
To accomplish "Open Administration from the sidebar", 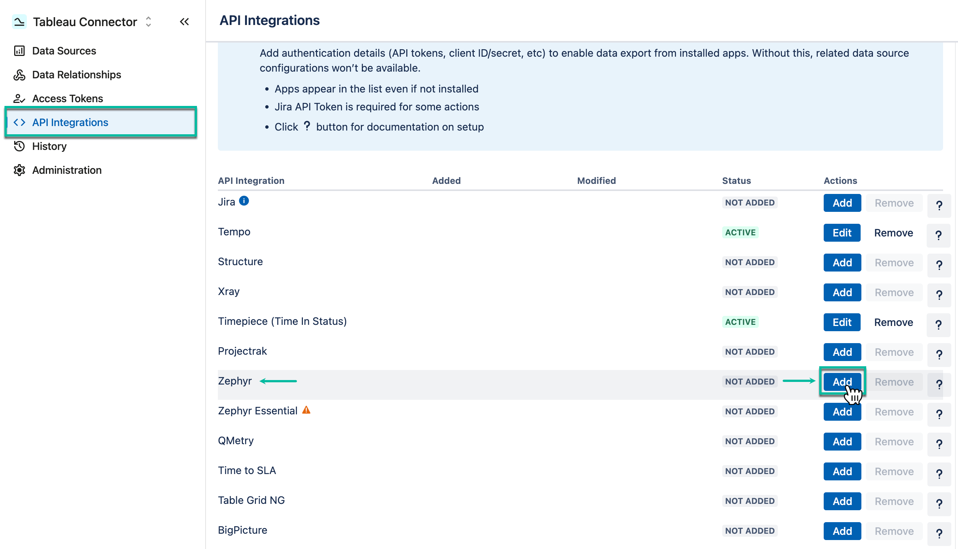I will point(66,170).
